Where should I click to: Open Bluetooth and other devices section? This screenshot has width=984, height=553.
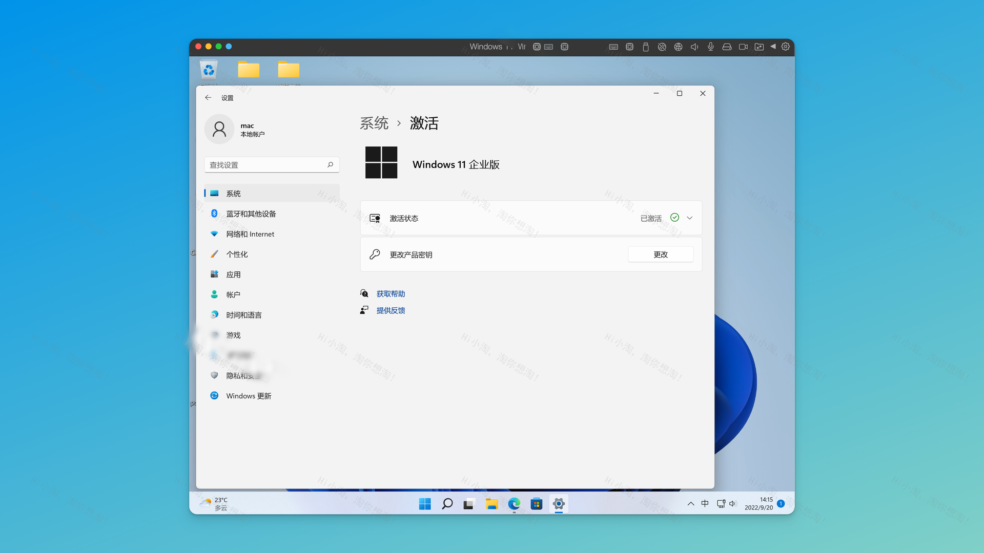272,214
